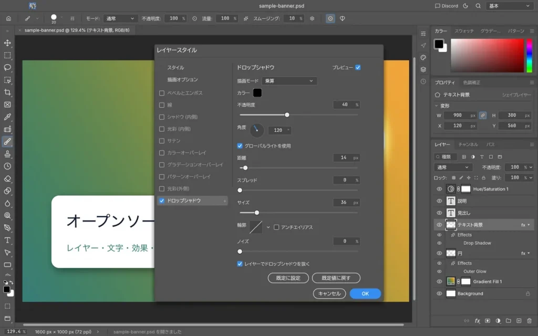
Task: Click the サイズ slider handle
Action: [256, 213]
